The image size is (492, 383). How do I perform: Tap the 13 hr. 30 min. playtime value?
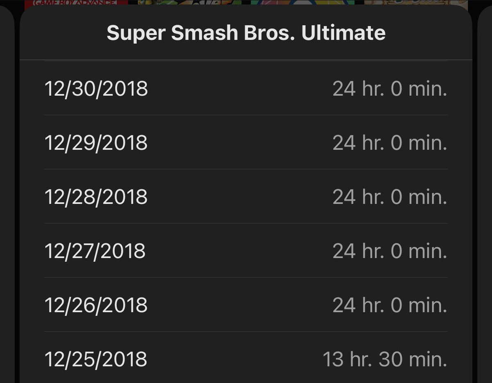[385, 359]
